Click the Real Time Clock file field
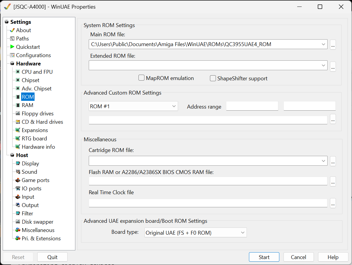 208,203
